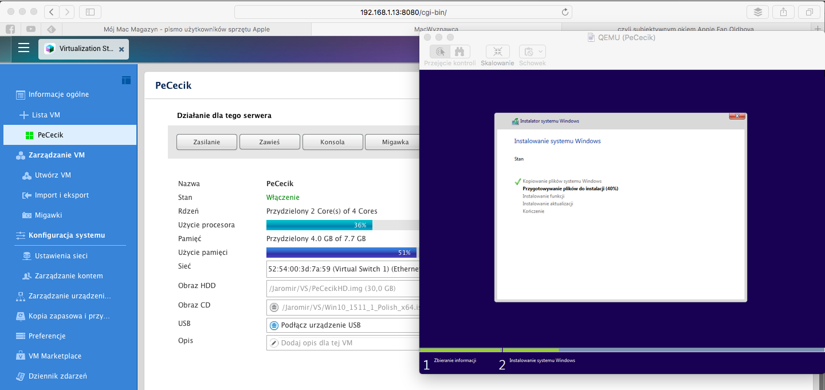Click the Informacje ogólne sidebar icon
The height and width of the screenshot is (390, 825).
tap(21, 95)
